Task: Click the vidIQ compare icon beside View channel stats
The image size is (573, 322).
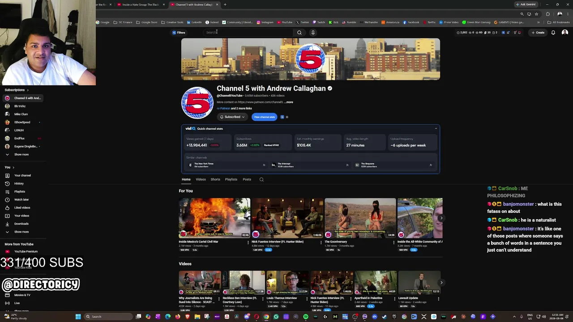Action: click(282, 117)
